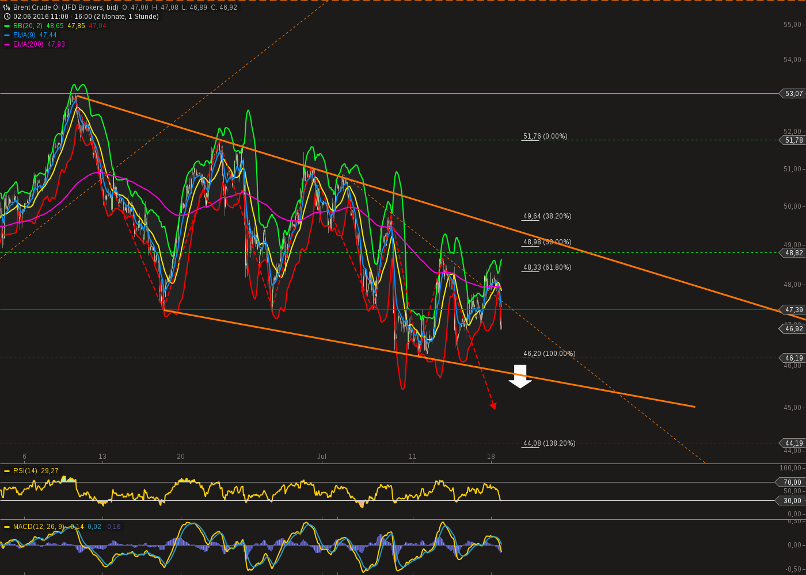Click the clock icon beside the date range
Screen dimensions: 806x575
point(7,17)
